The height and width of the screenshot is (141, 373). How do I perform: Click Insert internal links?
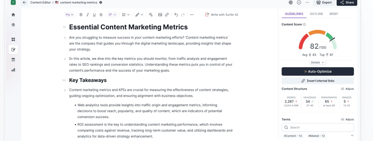click(318, 81)
